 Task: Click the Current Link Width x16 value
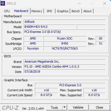tap(46, 90)
